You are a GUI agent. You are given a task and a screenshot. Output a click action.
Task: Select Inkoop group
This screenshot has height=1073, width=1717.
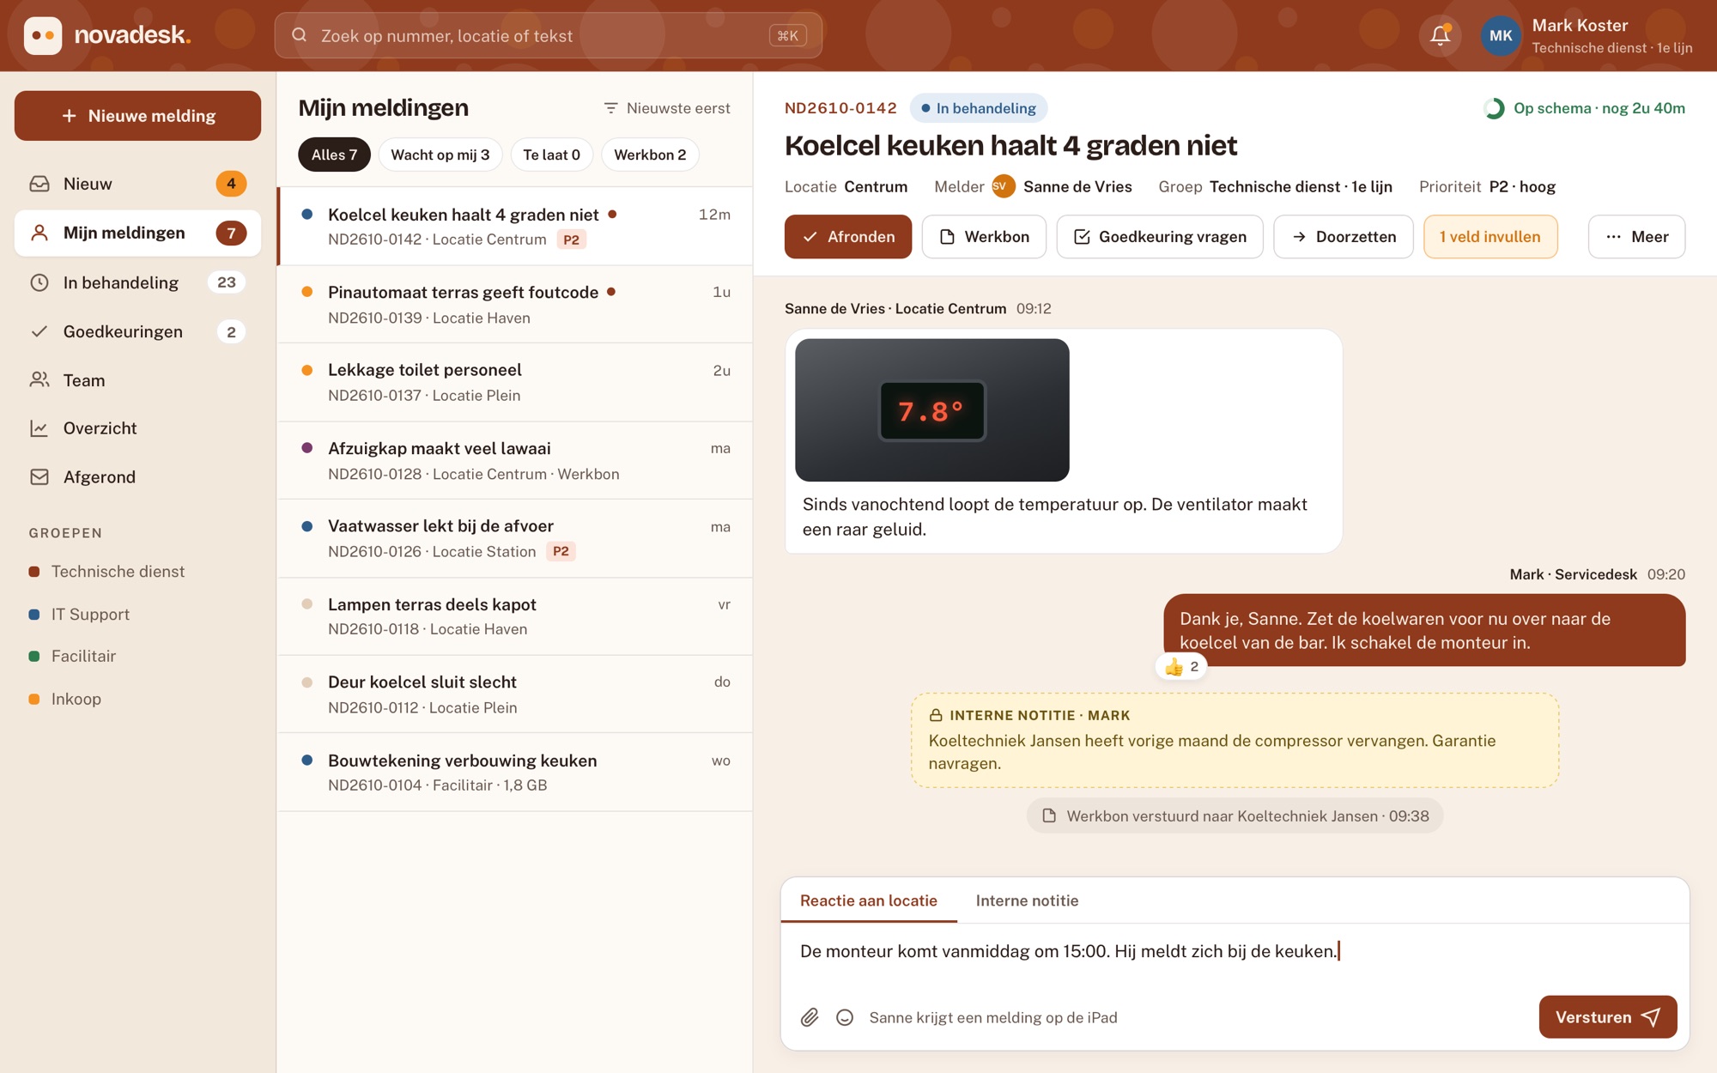65,699
